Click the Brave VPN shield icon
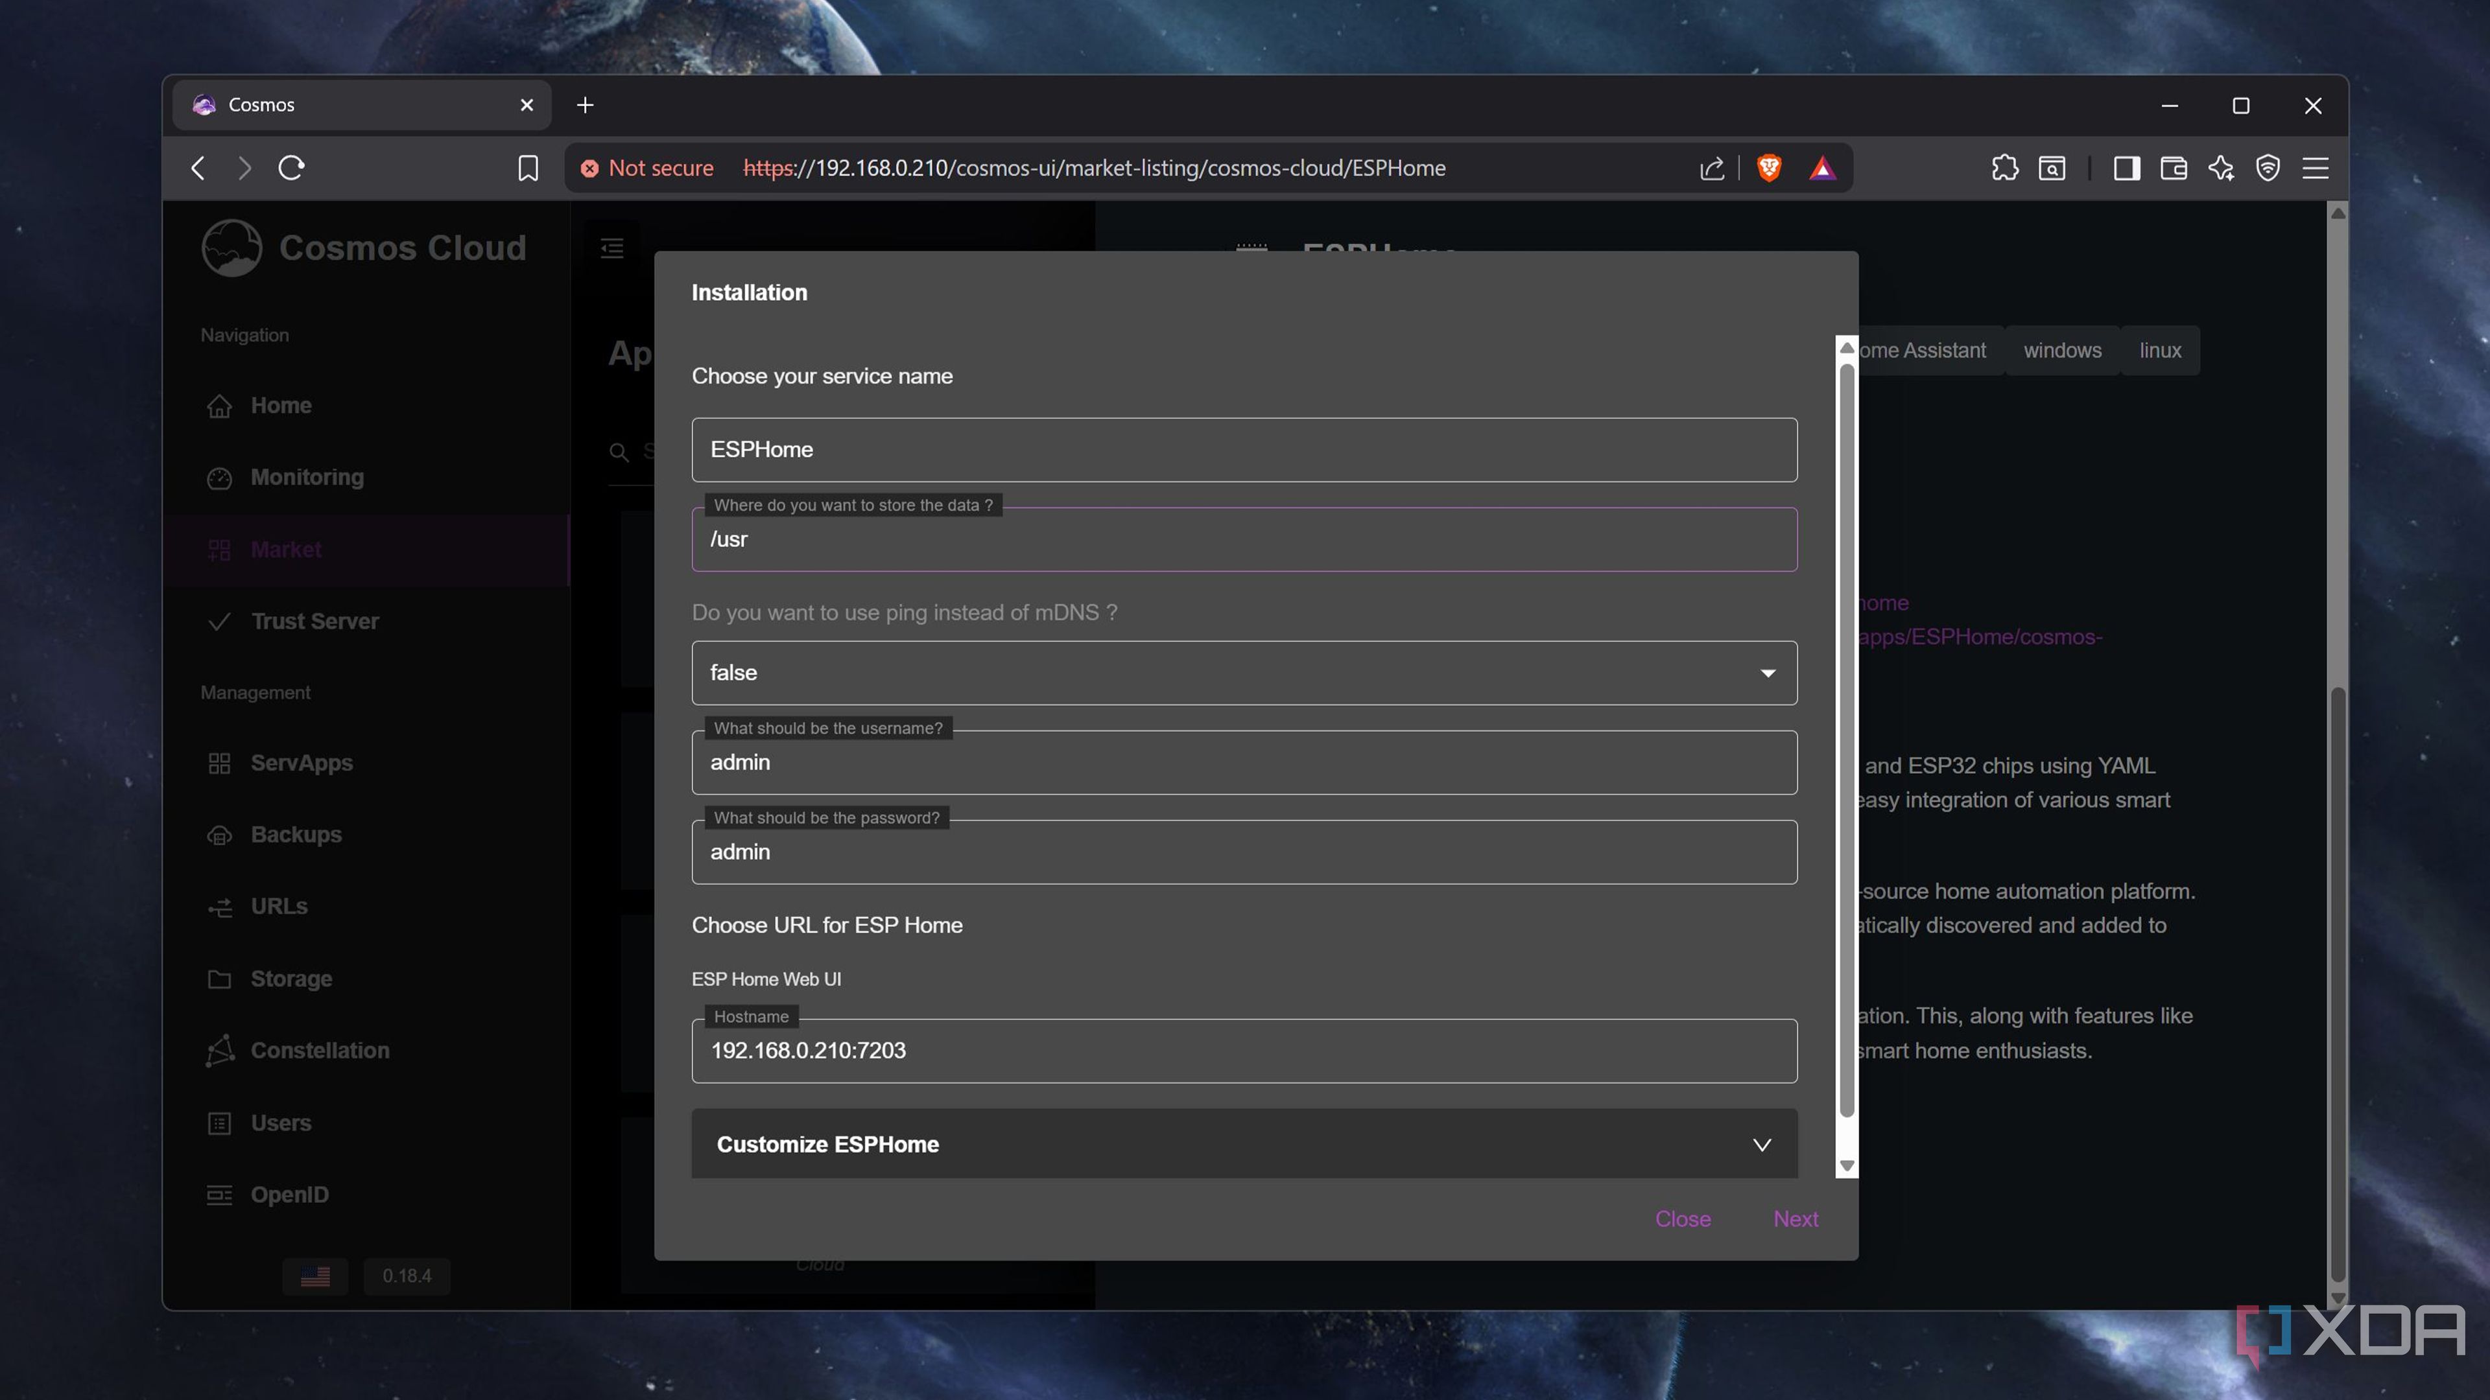 2268,168
